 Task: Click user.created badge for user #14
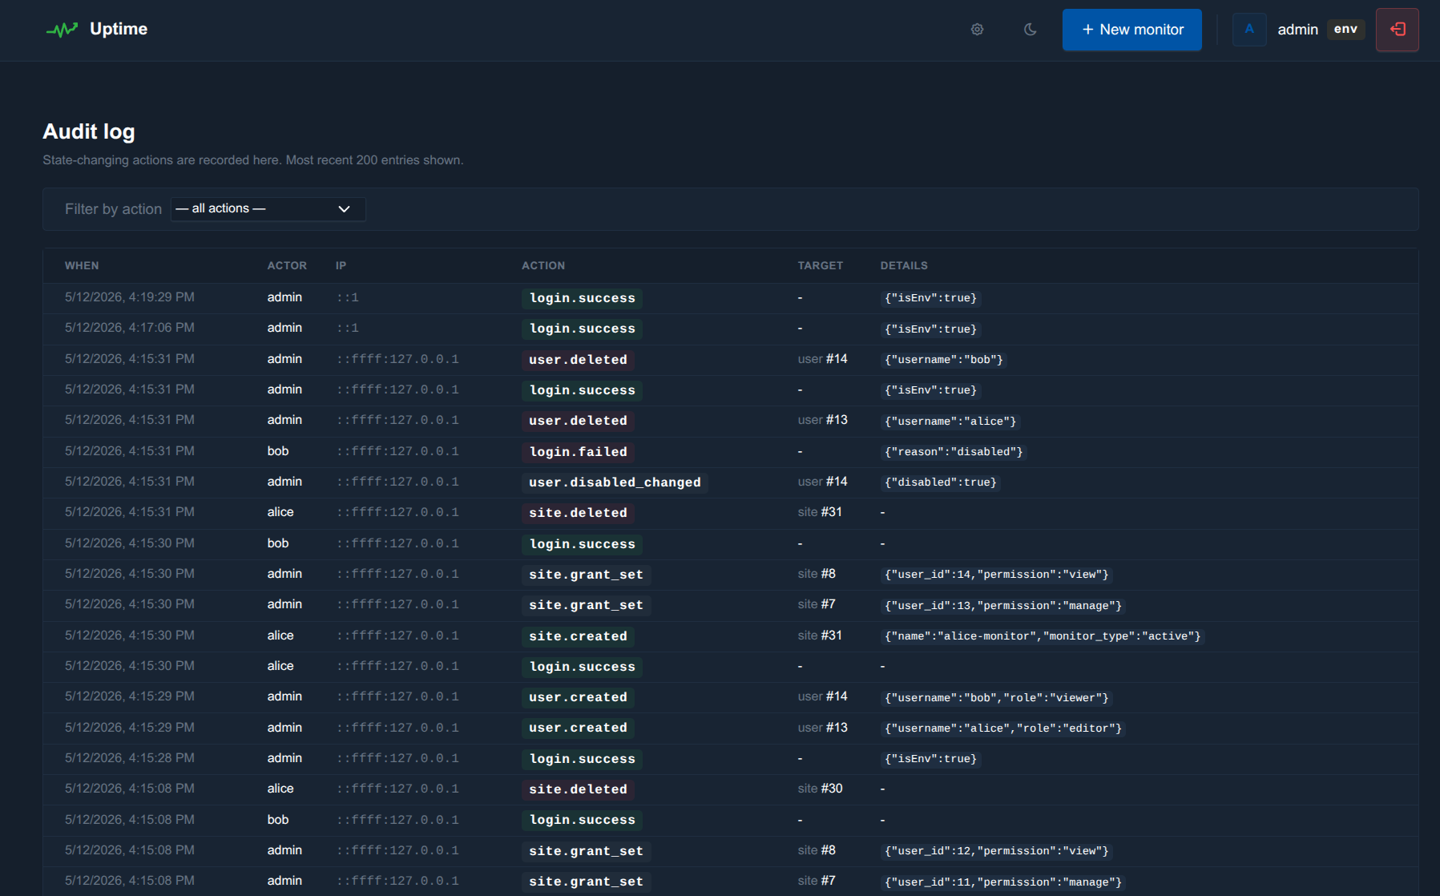point(579,697)
